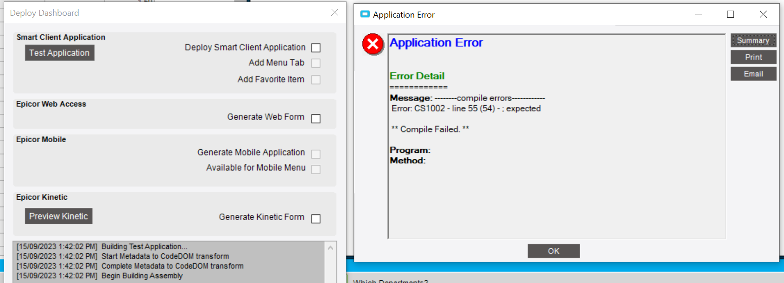Click the blue 'Application Error' heading

[436, 43]
